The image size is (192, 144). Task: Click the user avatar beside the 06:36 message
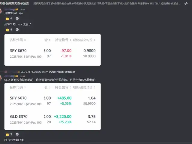pos(1,11)
